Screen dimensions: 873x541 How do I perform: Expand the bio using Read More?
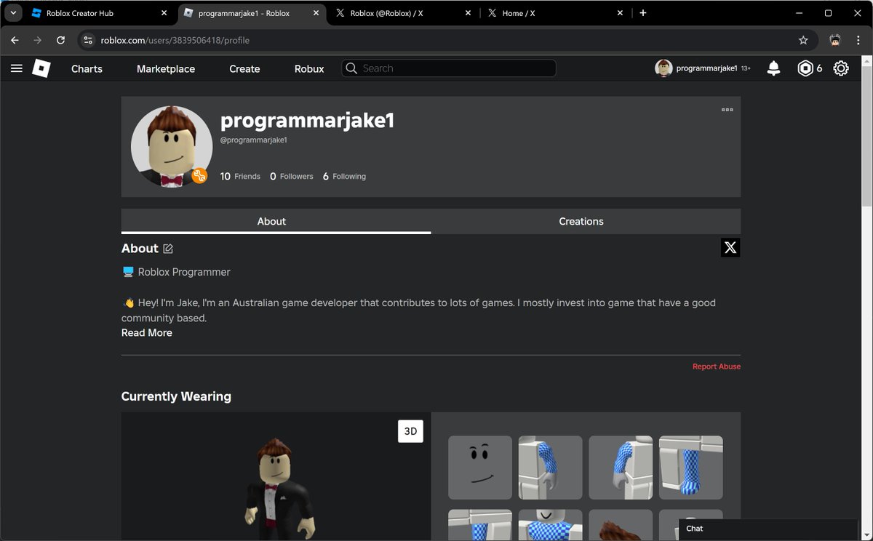tap(146, 332)
